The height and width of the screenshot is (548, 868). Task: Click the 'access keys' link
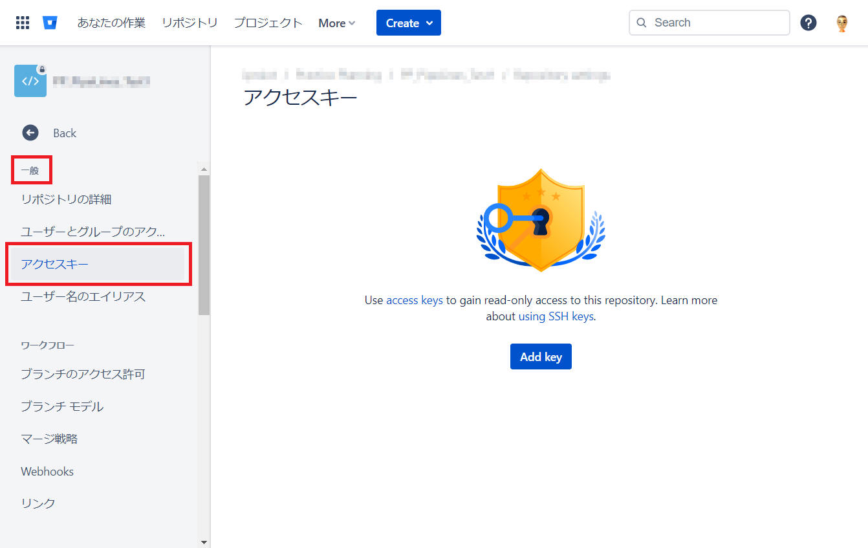coord(414,300)
